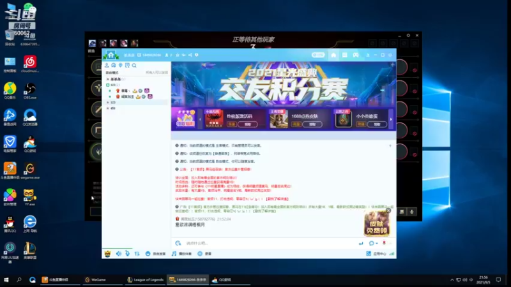This screenshot has height=287, width=511.
Task: Click the right arrow of the gift carousel
Action: 391,119
